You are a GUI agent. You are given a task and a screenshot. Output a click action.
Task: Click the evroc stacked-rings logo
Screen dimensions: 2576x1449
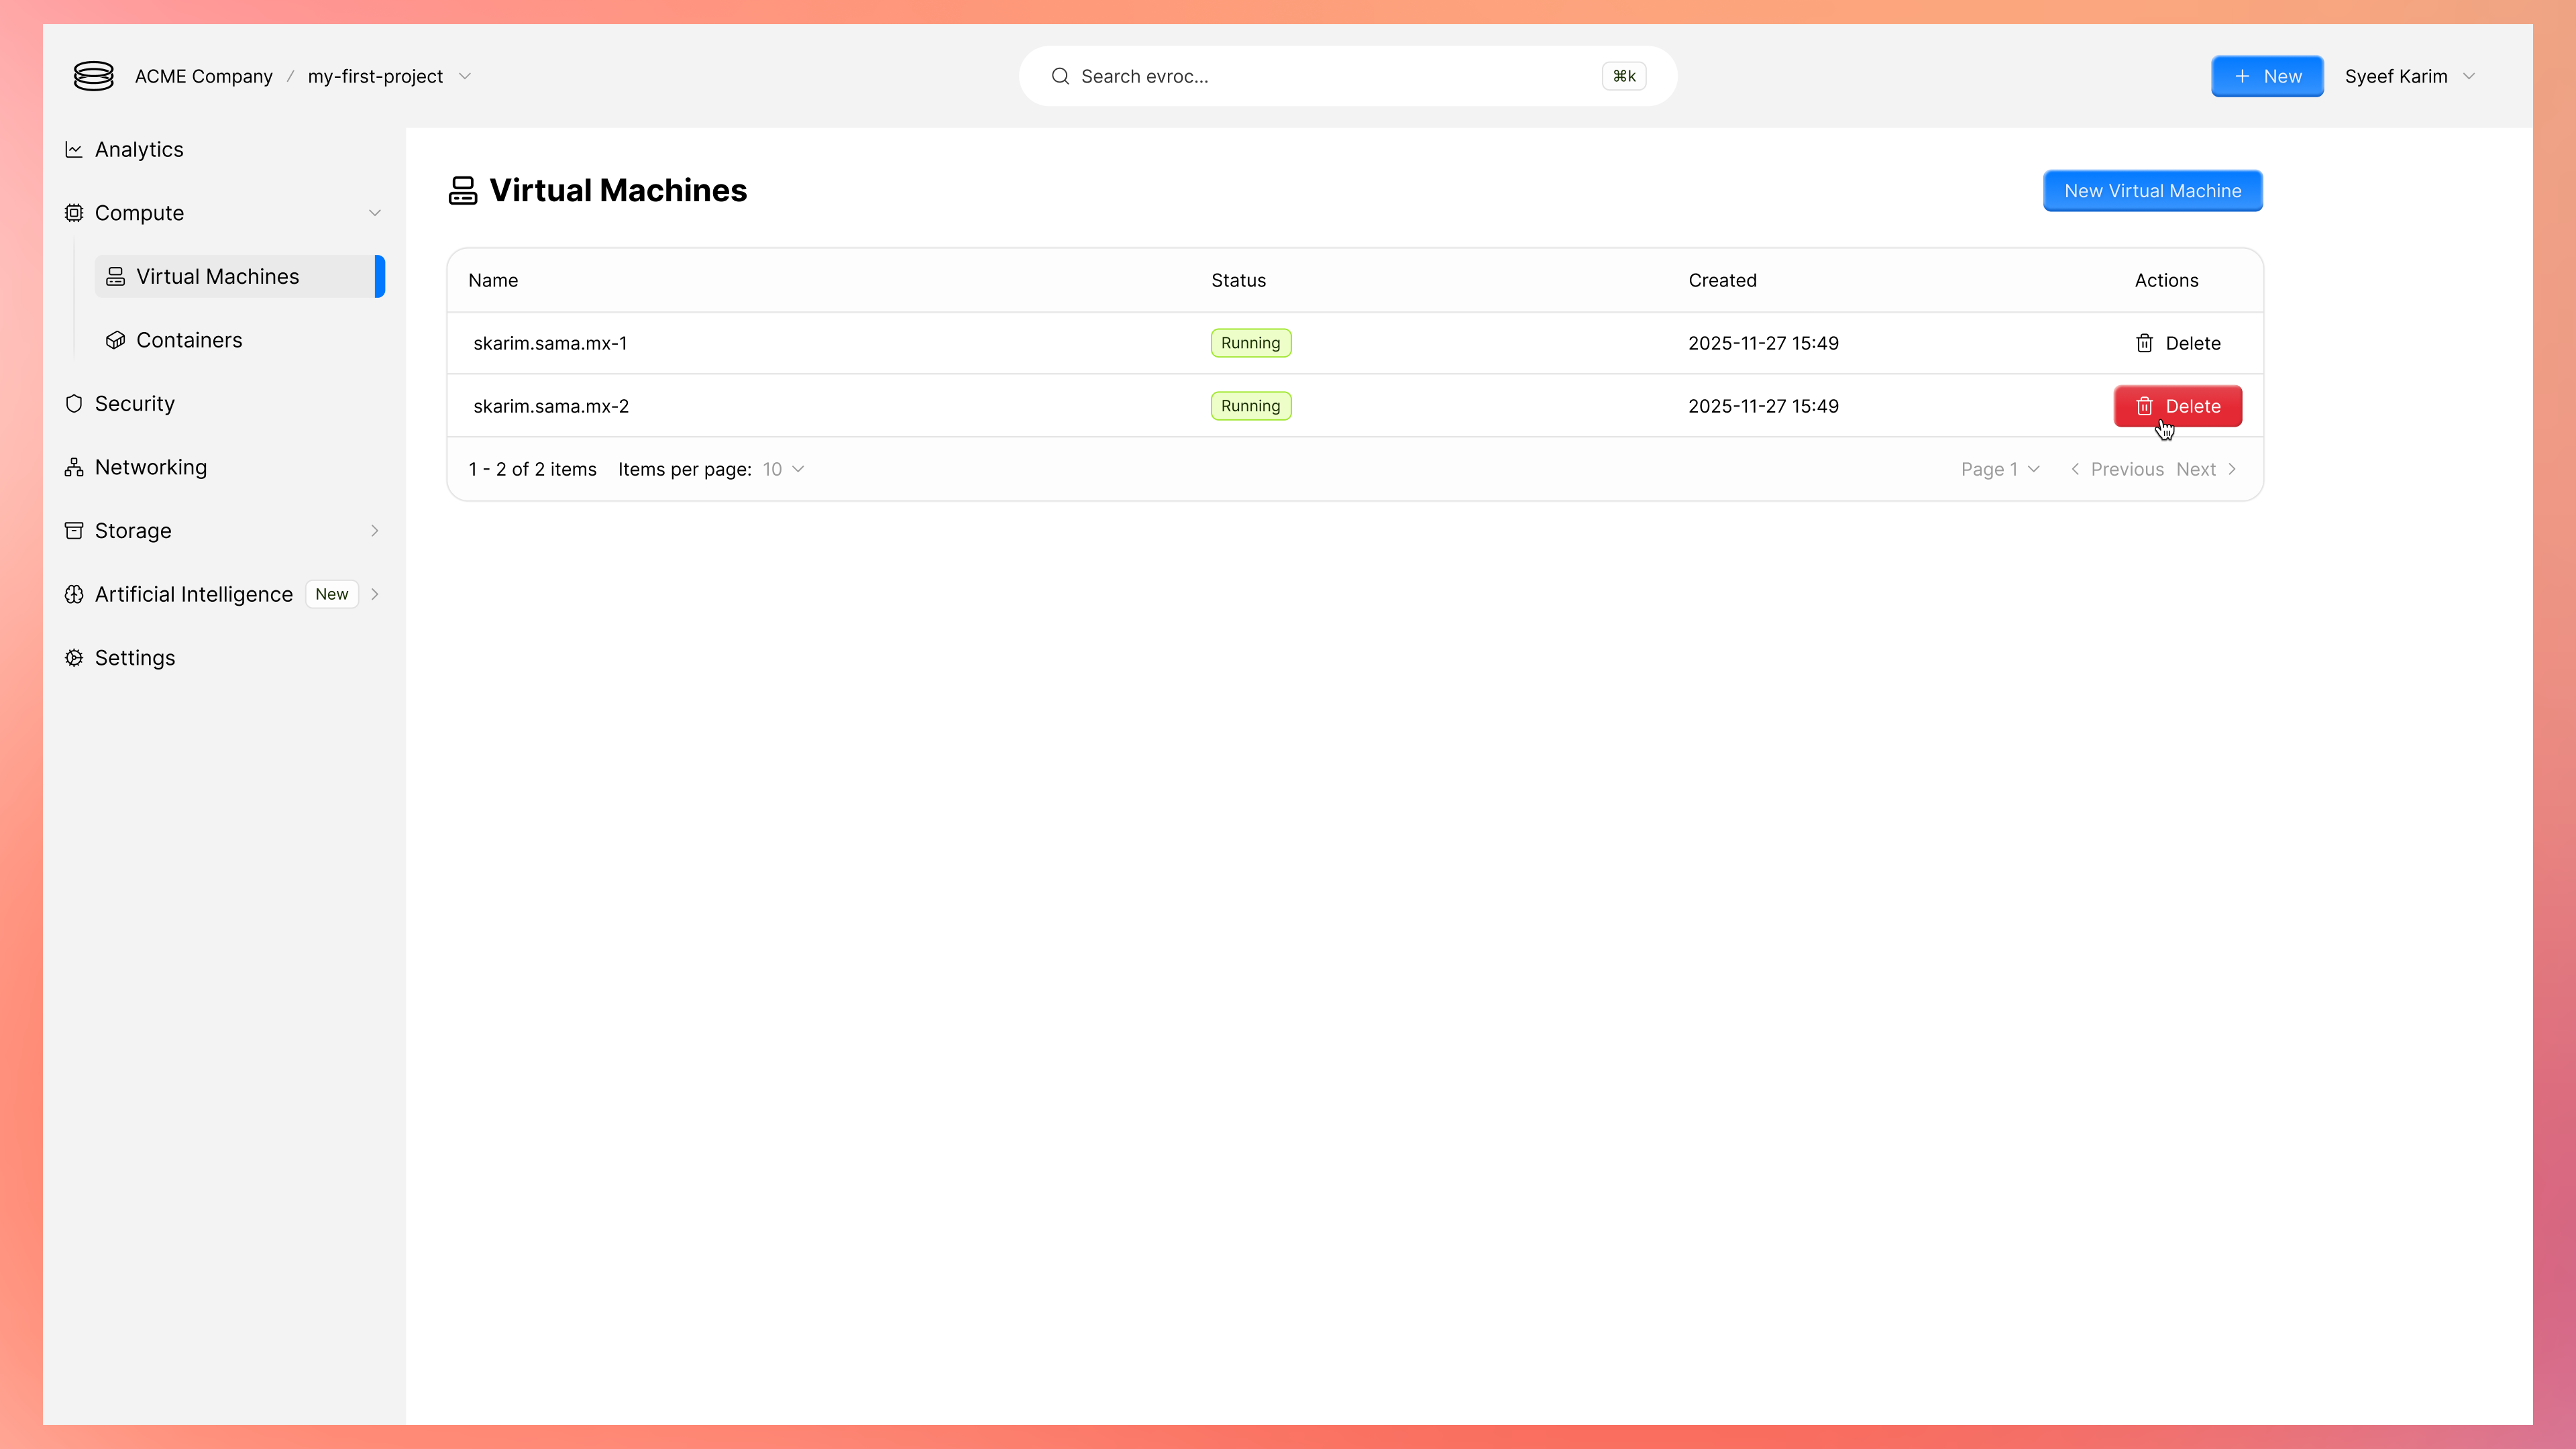tap(93, 76)
